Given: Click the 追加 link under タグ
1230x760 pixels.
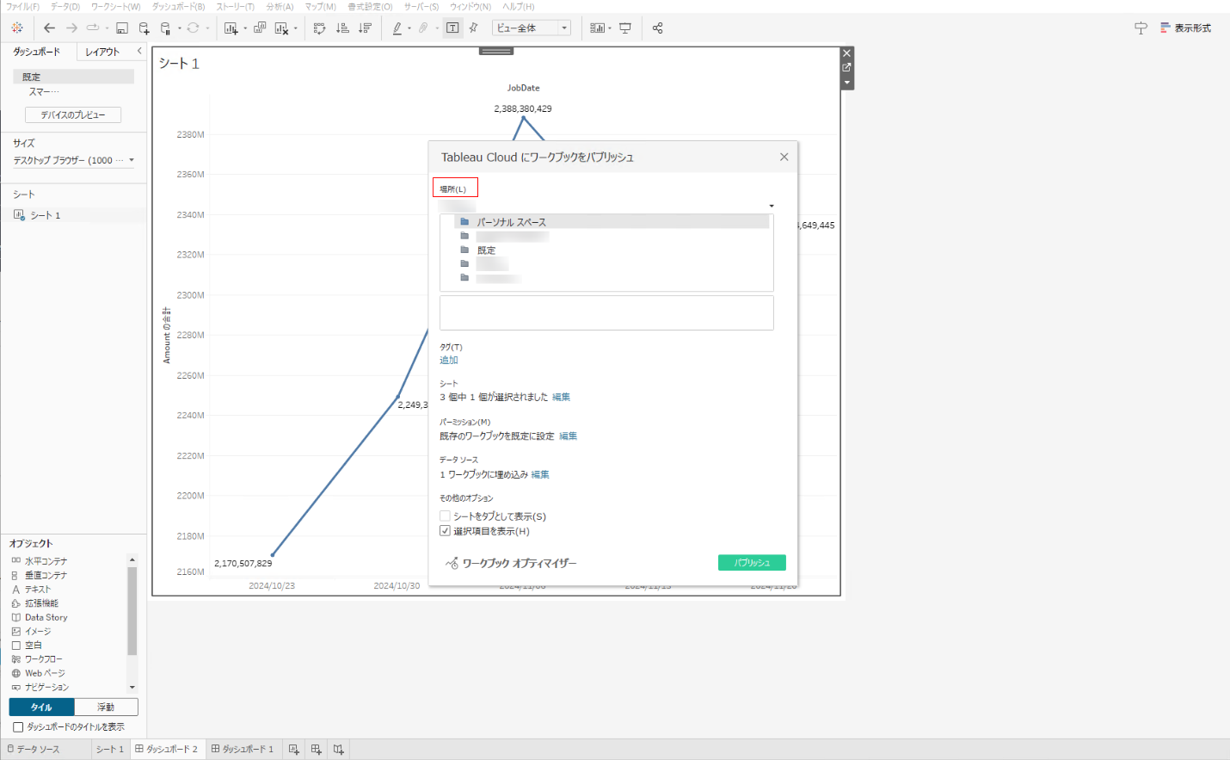Looking at the screenshot, I should tap(449, 361).
